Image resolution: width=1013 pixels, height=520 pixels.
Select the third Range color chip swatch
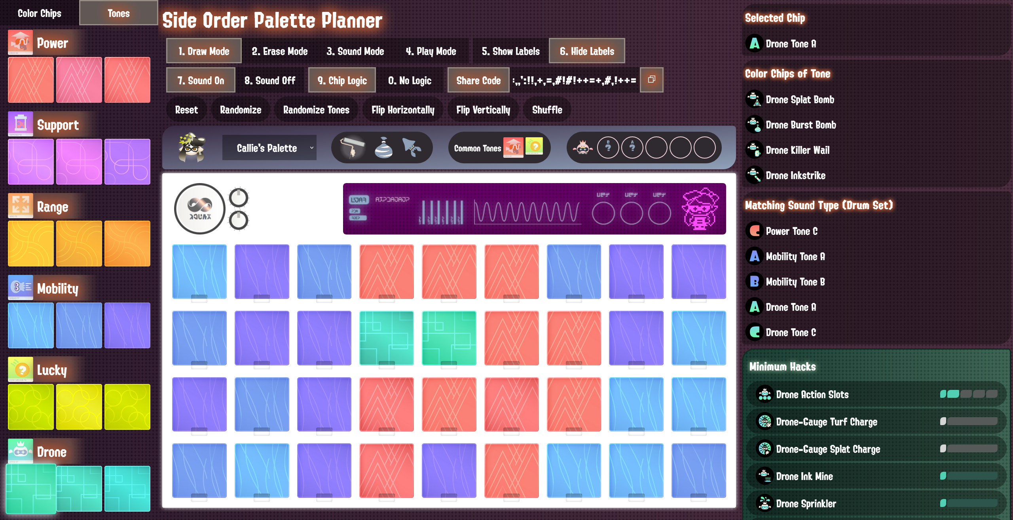pyautogui.click(x=127, y=244)
